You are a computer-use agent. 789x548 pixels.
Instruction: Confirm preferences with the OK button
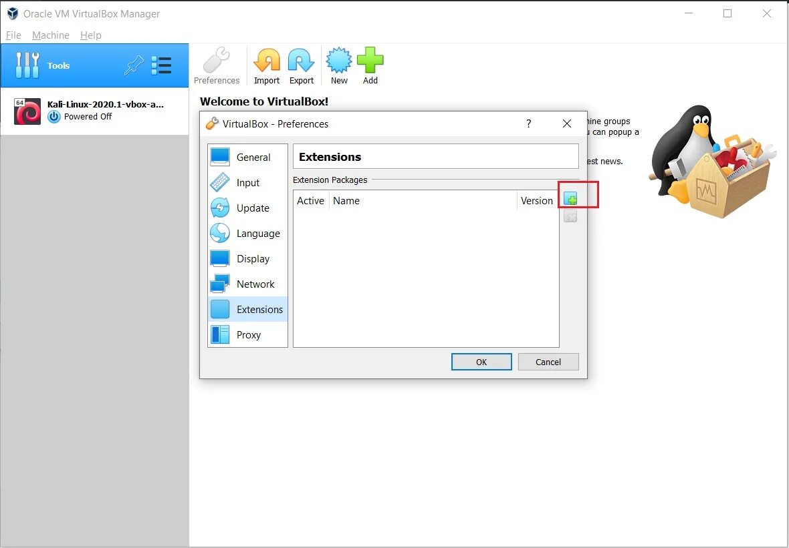pyautogui.click(x=481, y=362)
